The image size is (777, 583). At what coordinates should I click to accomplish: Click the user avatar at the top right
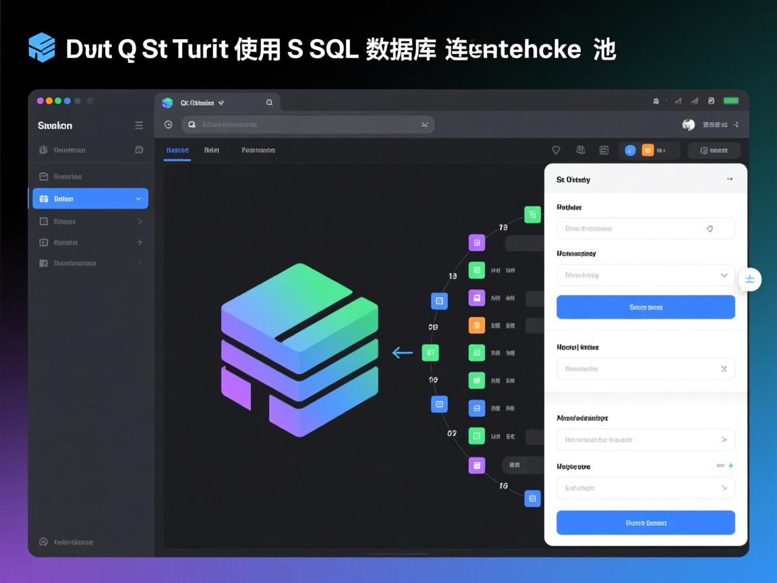coord(688,125)
